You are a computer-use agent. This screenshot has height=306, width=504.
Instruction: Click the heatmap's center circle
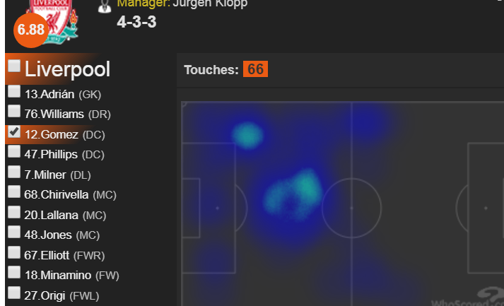click(x=351, y=208)
